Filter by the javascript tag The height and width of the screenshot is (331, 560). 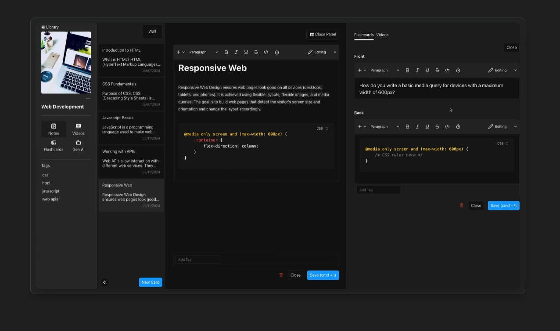pyautogui.click(x=51, y=191)
